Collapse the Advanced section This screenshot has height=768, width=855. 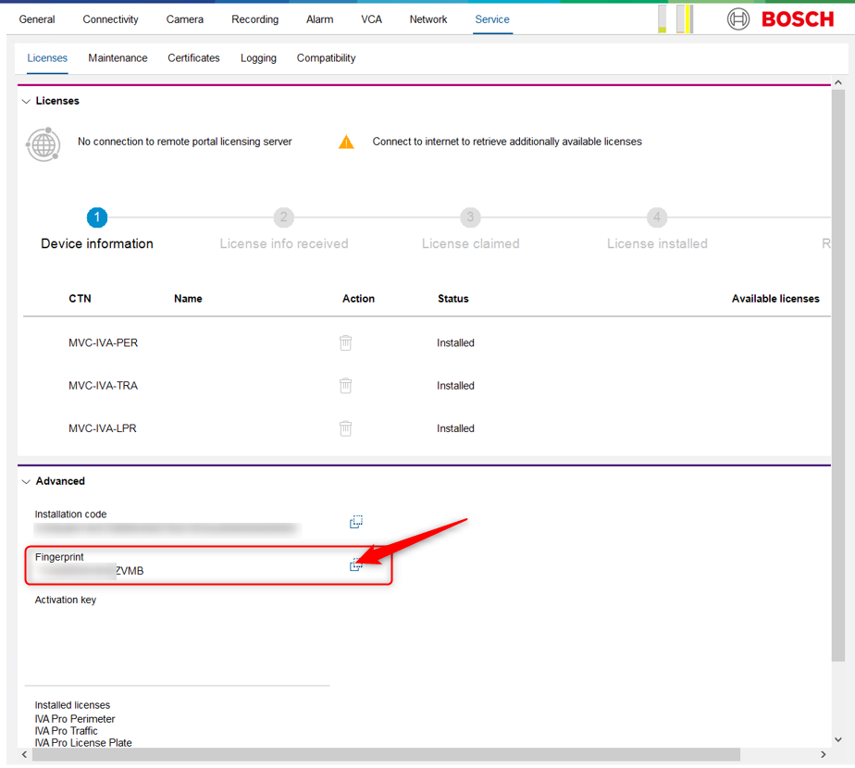tap(26, 481)
